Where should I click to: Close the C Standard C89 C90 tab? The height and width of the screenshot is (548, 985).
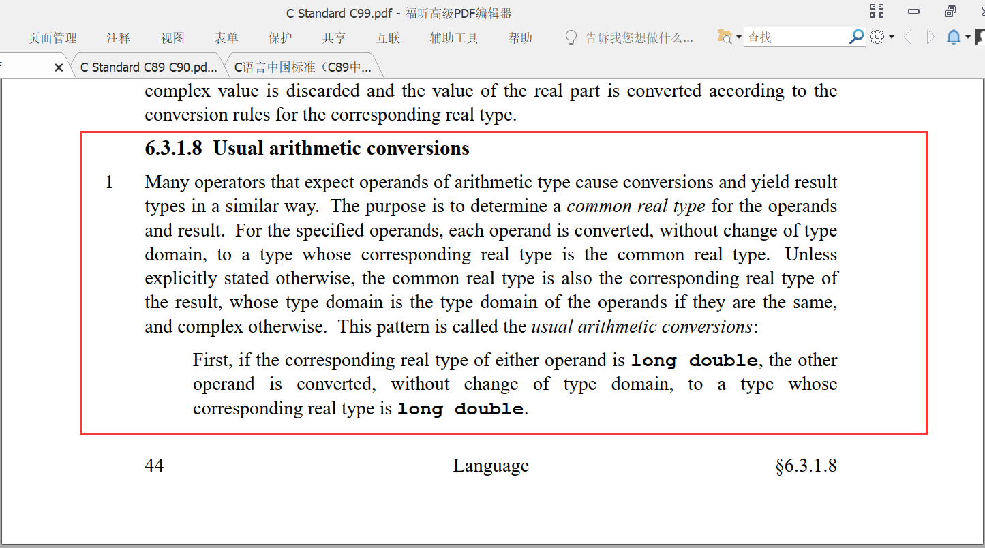coord(59,66)
